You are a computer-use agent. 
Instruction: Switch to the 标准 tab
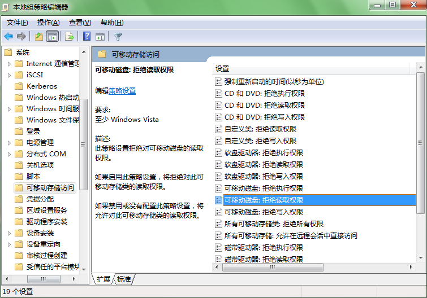pos(124,279)
